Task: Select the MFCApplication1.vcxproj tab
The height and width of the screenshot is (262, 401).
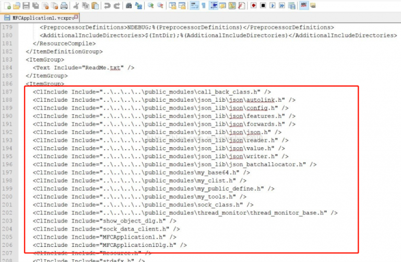Action: [x=40, y=18]
